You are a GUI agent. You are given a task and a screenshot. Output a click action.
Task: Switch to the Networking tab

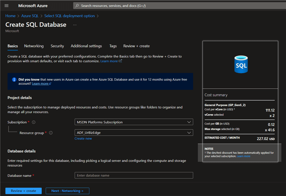[x=34, y=46]
